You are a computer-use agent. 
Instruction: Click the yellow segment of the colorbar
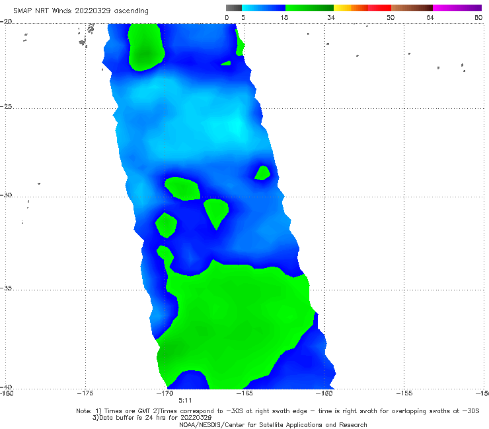342,8
